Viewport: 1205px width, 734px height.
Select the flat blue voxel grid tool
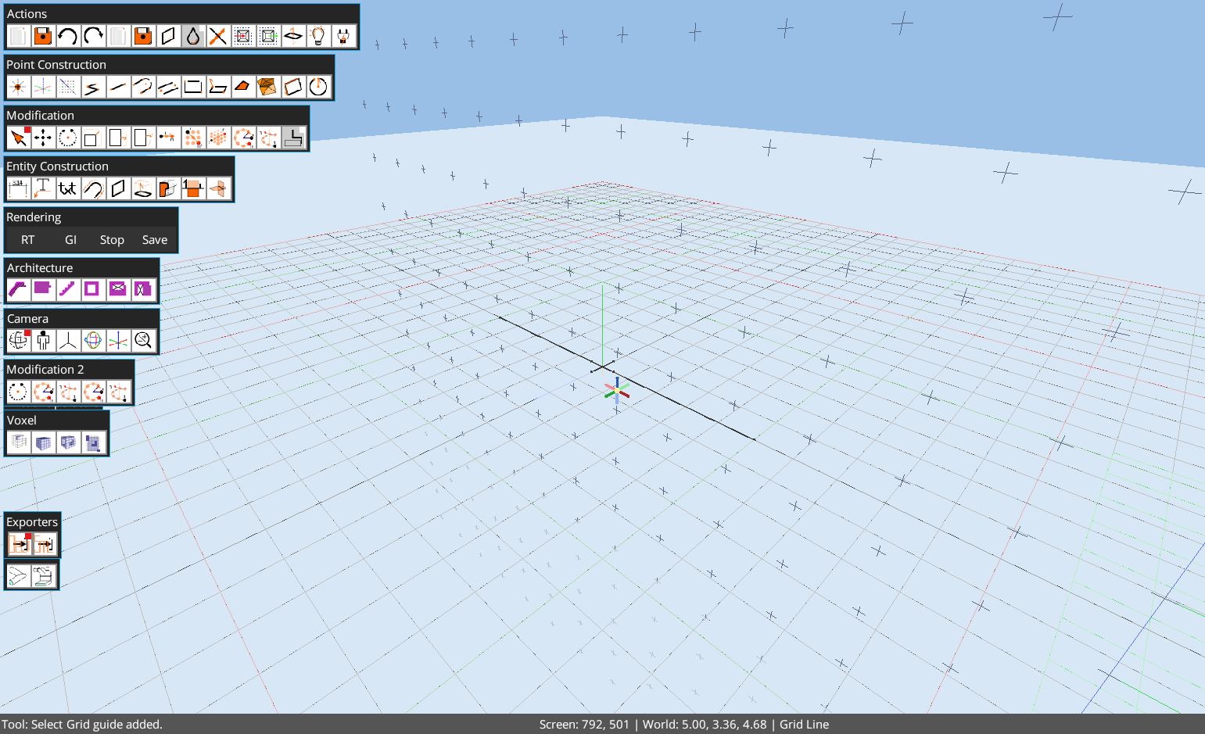tap(93, 442)
